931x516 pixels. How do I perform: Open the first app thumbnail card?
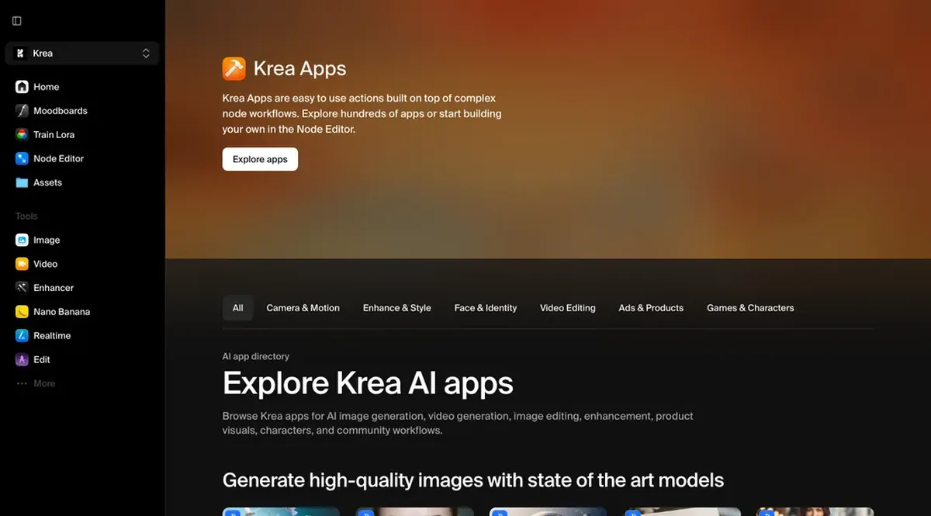tap(281, 511)
